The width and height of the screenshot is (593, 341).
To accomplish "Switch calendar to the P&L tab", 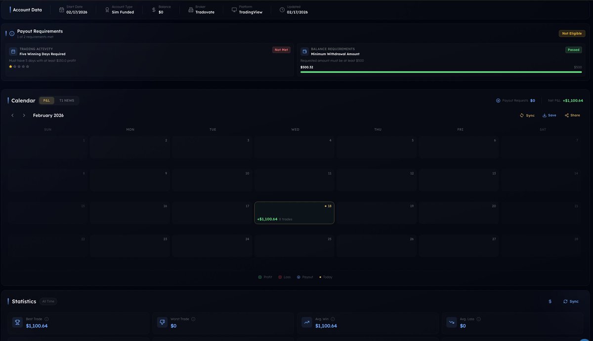I will click(x=47, y=101).
